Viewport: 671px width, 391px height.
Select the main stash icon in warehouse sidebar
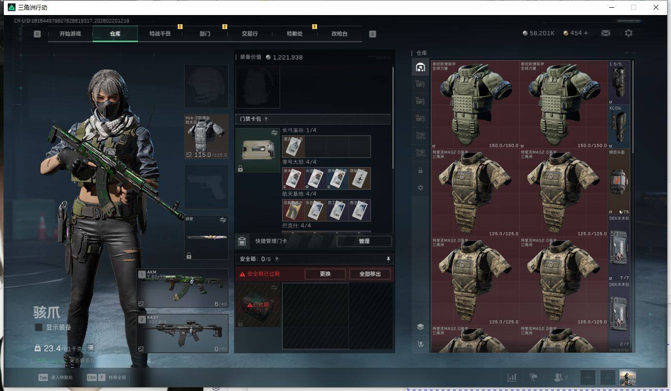pyautogui.click(x=420, y=67)
